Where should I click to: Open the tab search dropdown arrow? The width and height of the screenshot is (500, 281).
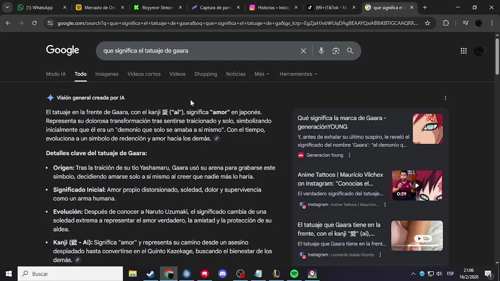[x=7, y=7]
